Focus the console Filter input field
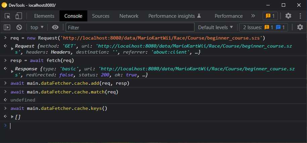This screenshot has width=307, height=143. click(x=130, y=27)
